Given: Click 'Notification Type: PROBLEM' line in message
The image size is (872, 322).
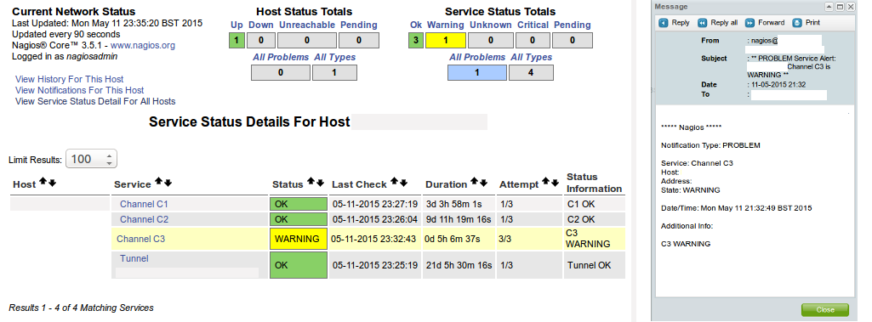Looking at the screenshot, I should (710, 145).
